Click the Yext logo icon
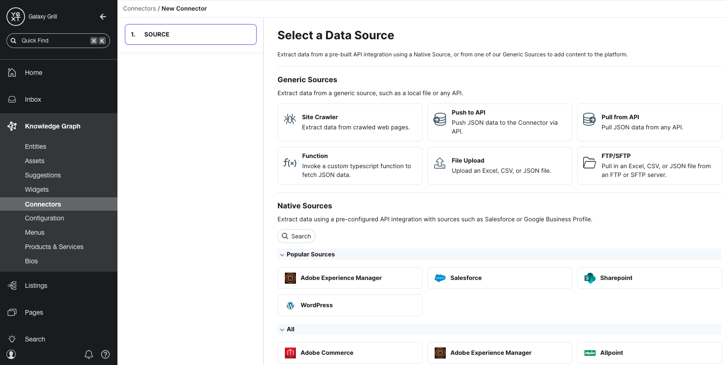 tap(15, 17)
